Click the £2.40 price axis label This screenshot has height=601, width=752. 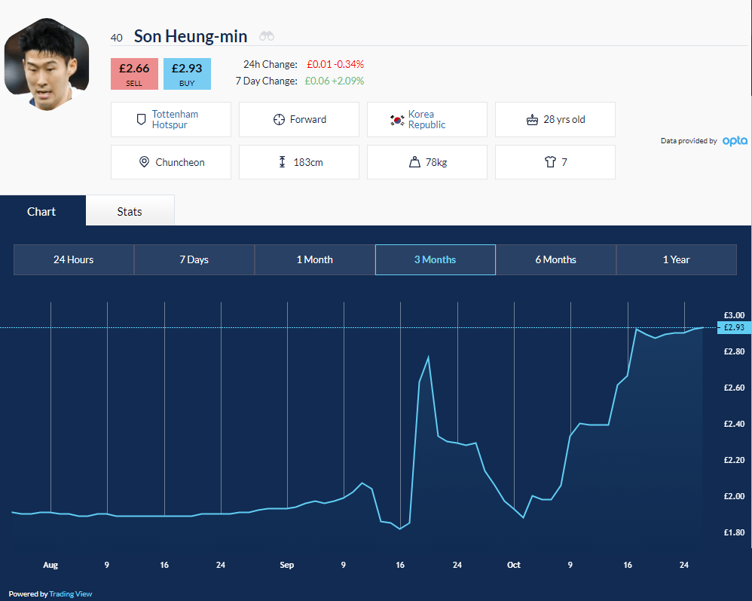[734, 424]
